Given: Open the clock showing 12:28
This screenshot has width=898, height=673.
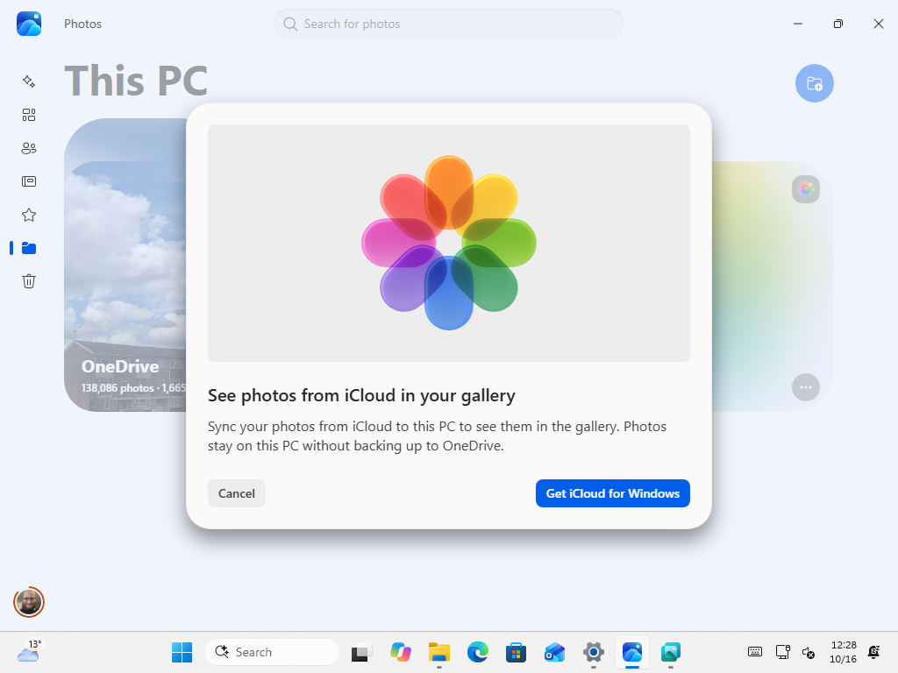Looking at the screenshot, I should pyautogui.click(x=843, y=652).
